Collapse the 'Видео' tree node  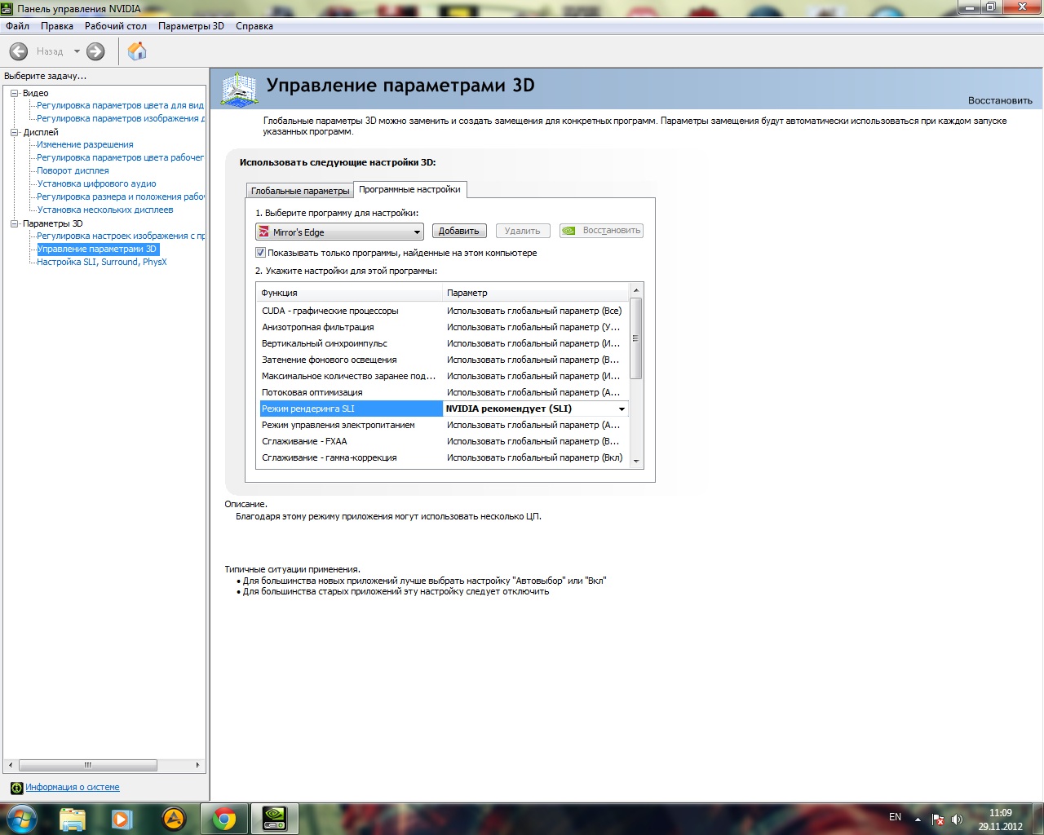coord(14,93)
